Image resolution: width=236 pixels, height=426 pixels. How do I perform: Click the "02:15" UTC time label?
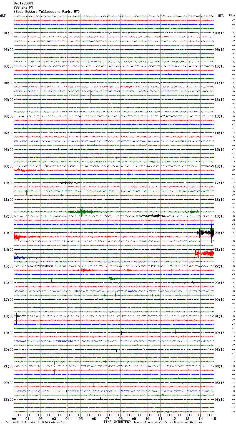(x=220, y=333)
